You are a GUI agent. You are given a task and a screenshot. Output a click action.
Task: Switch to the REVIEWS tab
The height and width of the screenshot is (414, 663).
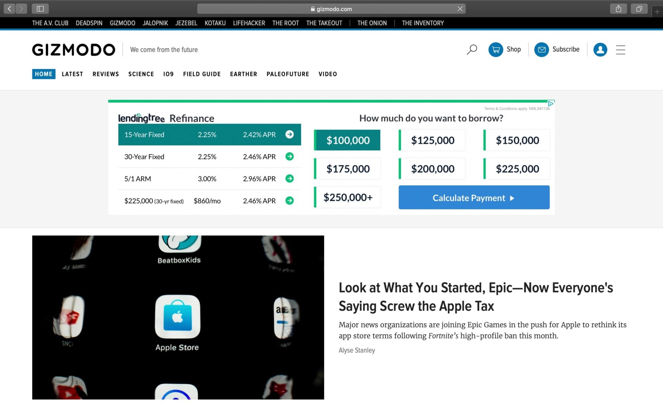click(106, 74)
